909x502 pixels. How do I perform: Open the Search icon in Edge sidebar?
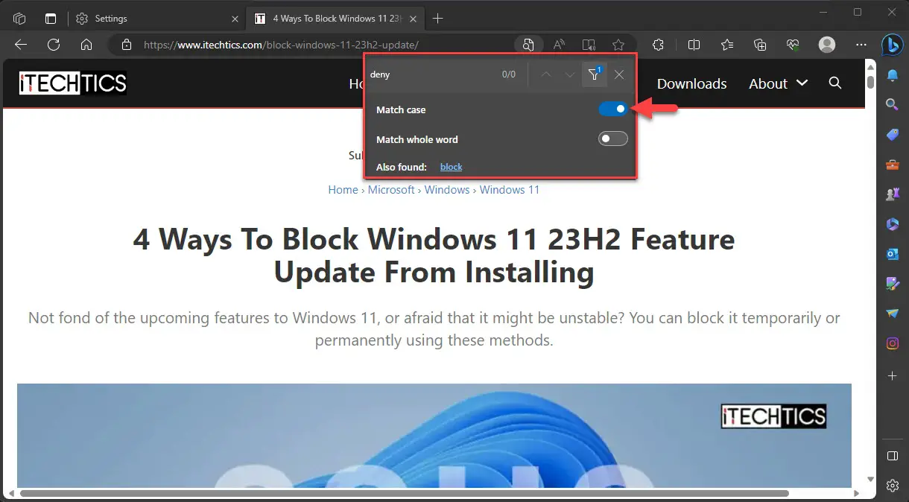click(x=892, y=105)
